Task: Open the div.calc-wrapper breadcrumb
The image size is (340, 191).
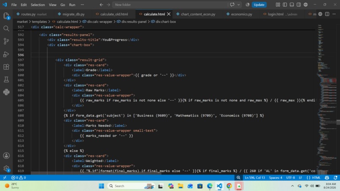Action: pyautogui.click(x=97, y=22)
